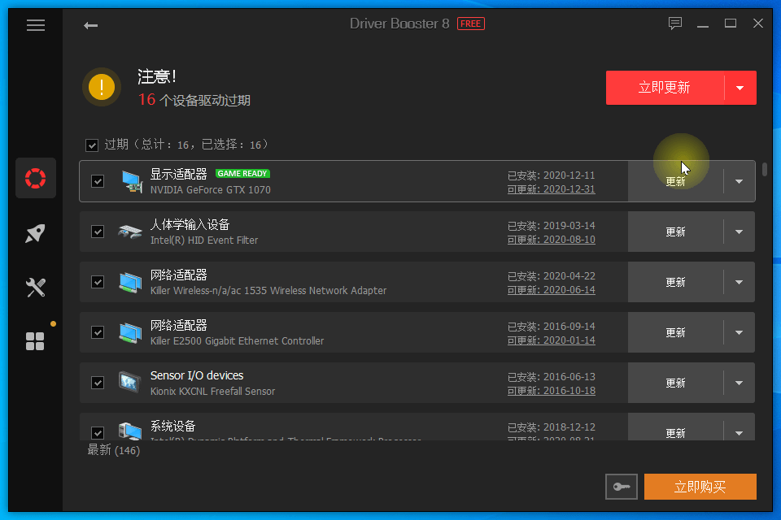Click the 已安装: 2020-12-11 text
This screenshot has width=781, height=520.
(x=551, y=175)
